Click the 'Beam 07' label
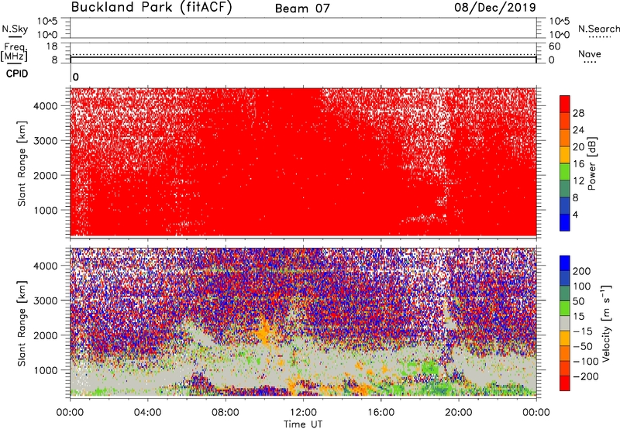Image resolution: width=620 pixels, height=429 pixels. pos(302,9)
